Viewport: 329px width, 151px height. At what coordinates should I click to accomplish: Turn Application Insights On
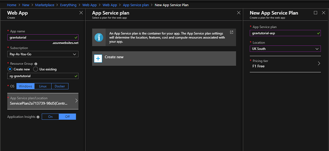click(50, 117)
